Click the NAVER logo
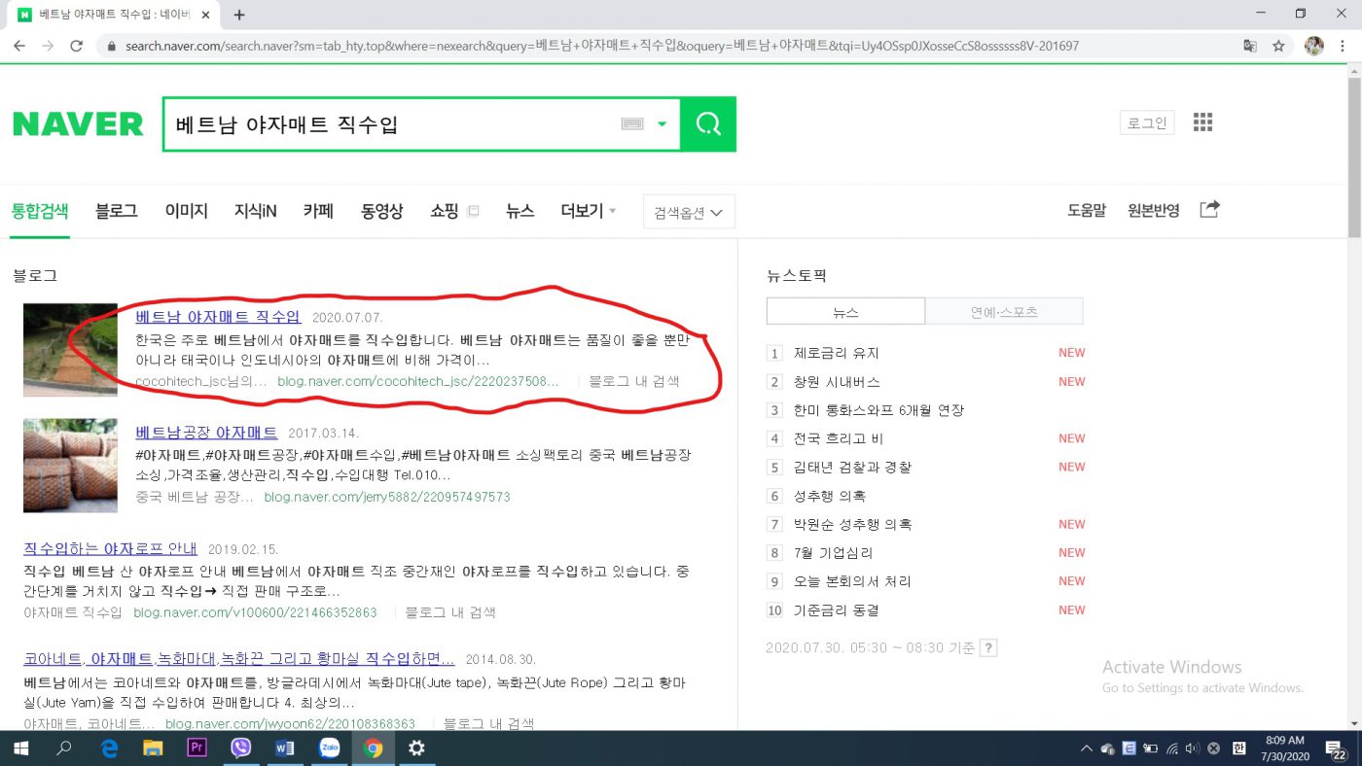Viewport: 1362px width, 766px height. click(x=78, y=124)
